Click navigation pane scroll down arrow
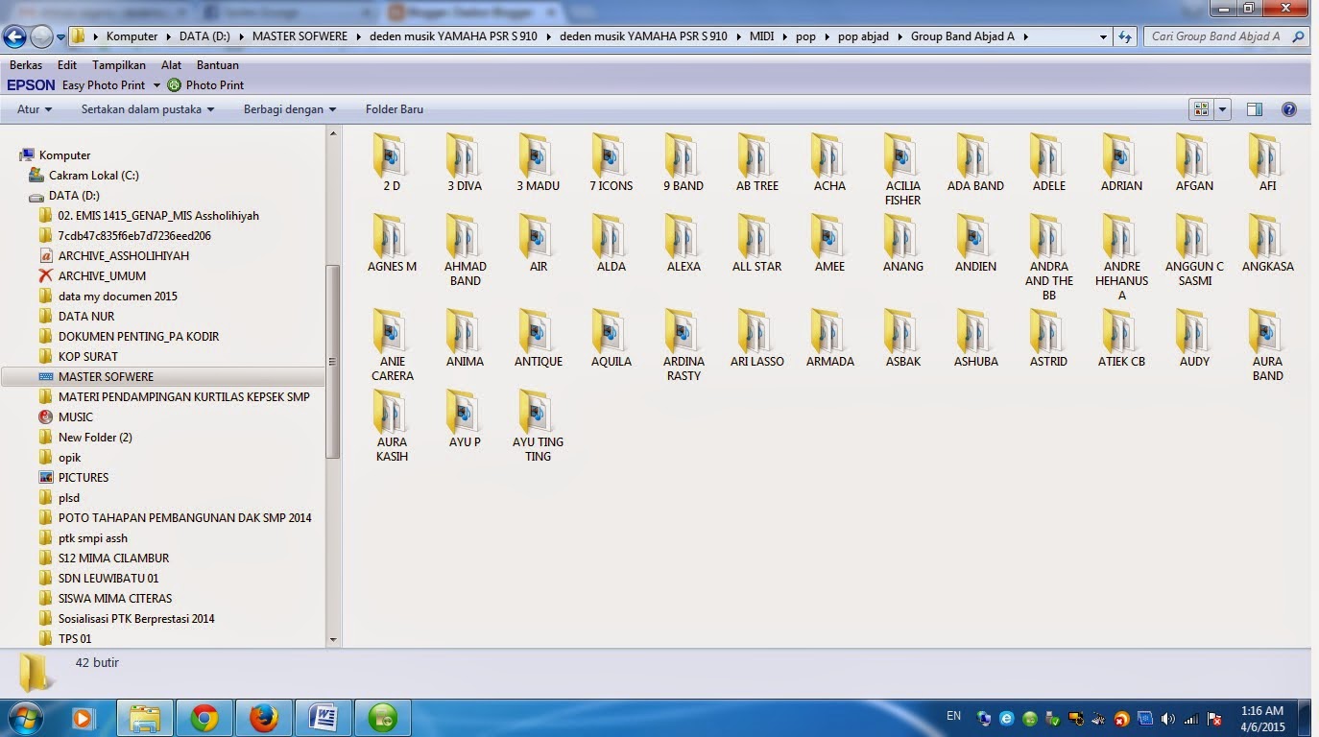The height and width of the screenshot is (737, 1319). pyautogui.click(x=333, y=639)
